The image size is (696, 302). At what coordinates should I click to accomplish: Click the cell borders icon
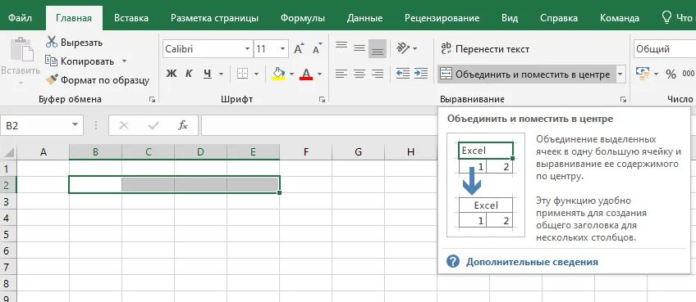coord(242,74)
